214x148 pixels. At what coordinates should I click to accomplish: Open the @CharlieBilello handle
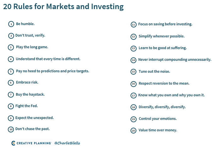(x=67, y=143)
